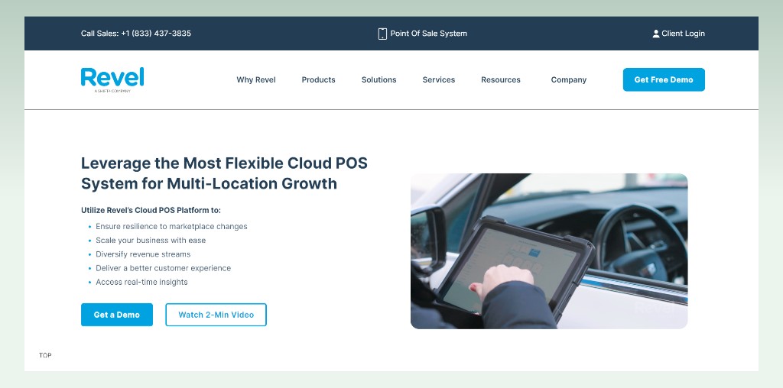Click the person icon next to Client Login
This screenshot has height=388, width=783.
tap(656, 34)
